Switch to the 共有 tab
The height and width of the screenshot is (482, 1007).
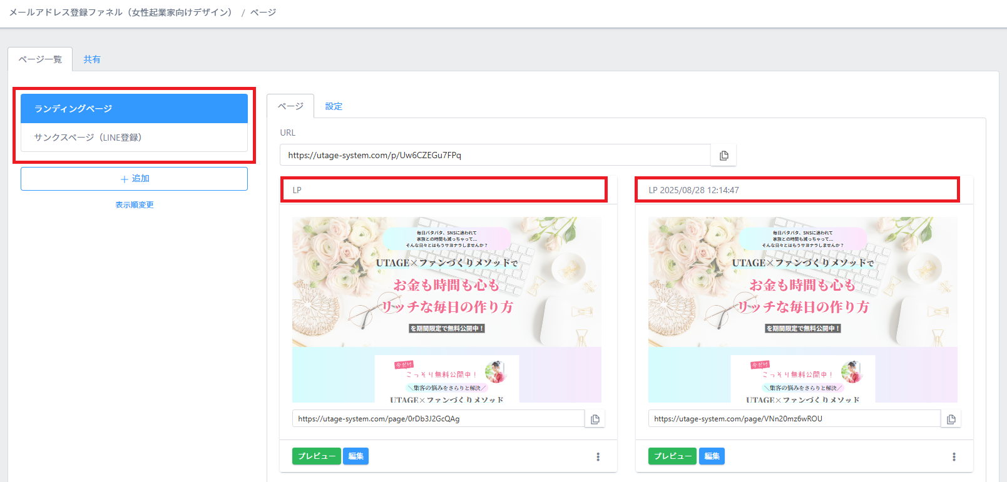click(x=92, y=59)
